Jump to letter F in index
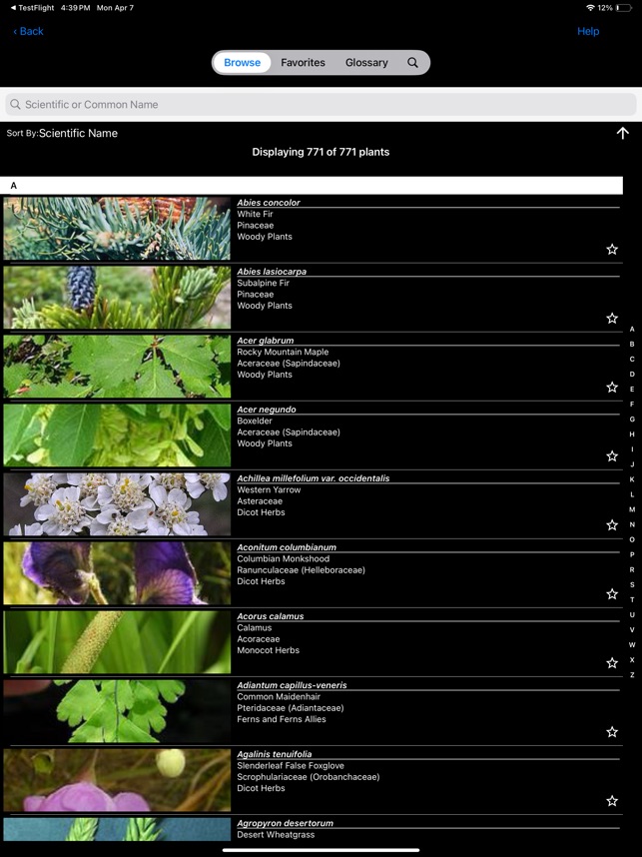Viewport: 642px width, 857px height. click(632, 405)
